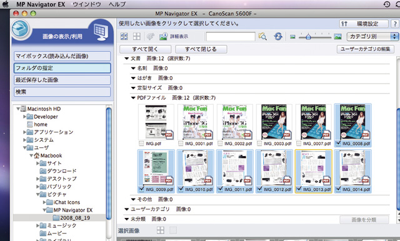Select フォルダの指定 in the sidebar
Viewport: 400px width, 241px height.
click(62, 68)
